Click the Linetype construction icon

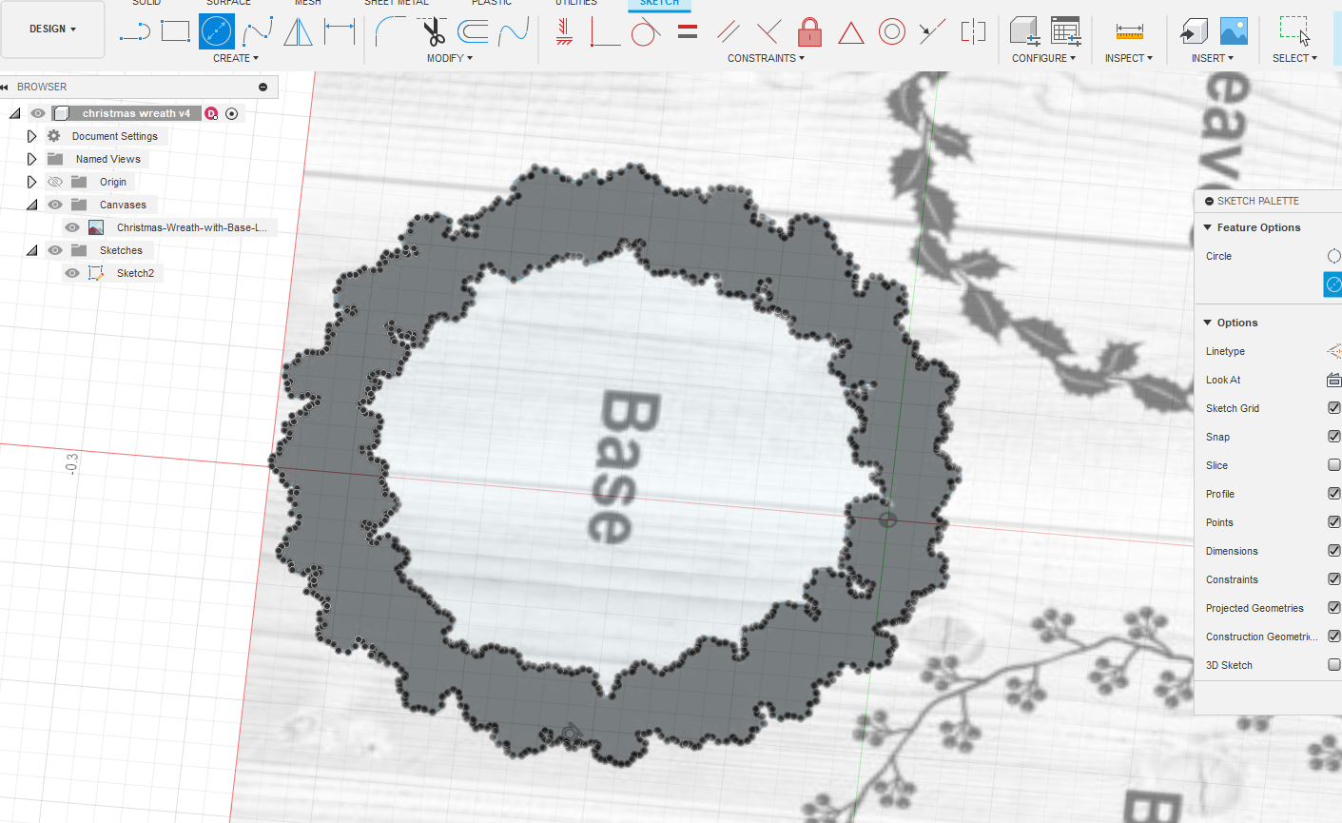1334,351
